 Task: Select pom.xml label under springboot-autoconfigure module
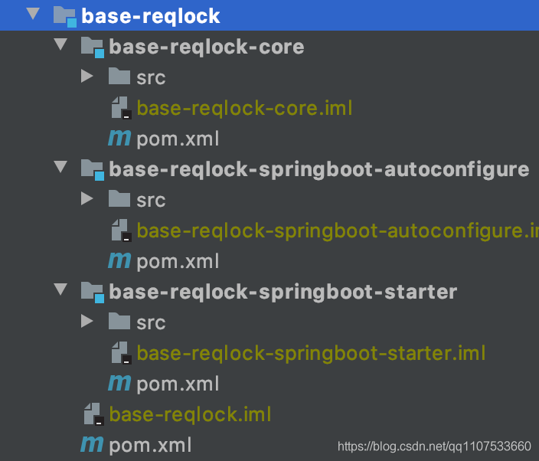pos(178,261)
